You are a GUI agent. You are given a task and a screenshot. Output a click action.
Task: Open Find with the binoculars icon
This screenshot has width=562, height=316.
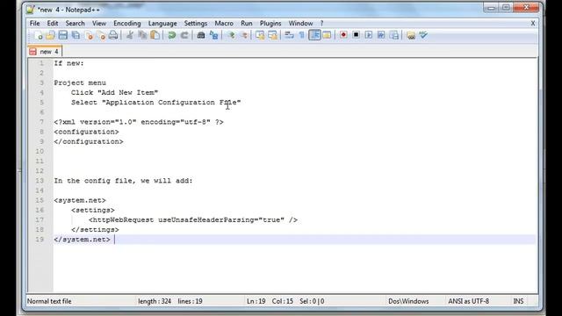[x=201, y=35]
